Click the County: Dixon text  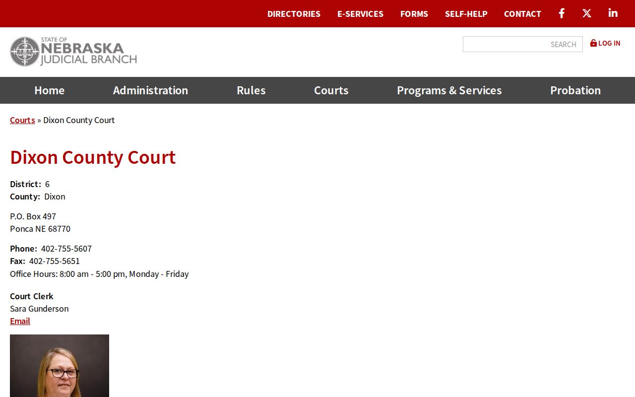[x=38, y=197]
